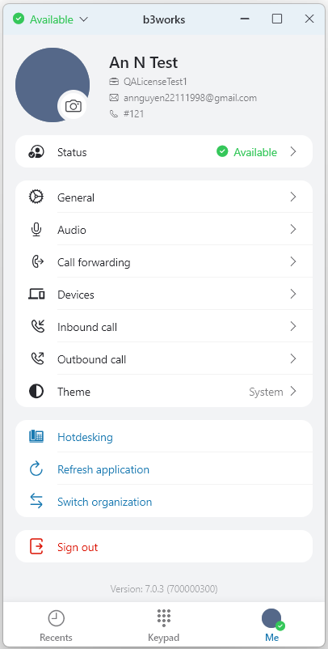This screenshot has height=649, width=328.
Task: Click Switch organization link
Action: tap(104, 502)
